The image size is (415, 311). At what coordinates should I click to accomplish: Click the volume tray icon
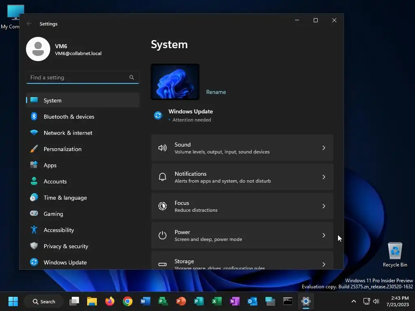[x=376, y=301]
